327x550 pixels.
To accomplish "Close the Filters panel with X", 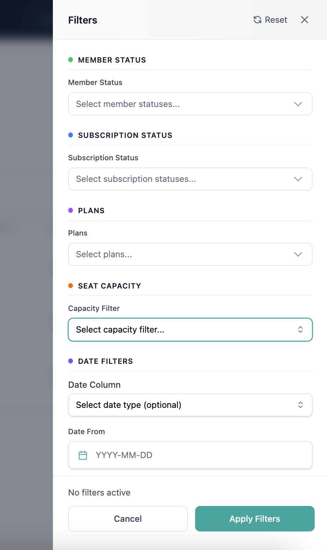I will click(305, 20).
